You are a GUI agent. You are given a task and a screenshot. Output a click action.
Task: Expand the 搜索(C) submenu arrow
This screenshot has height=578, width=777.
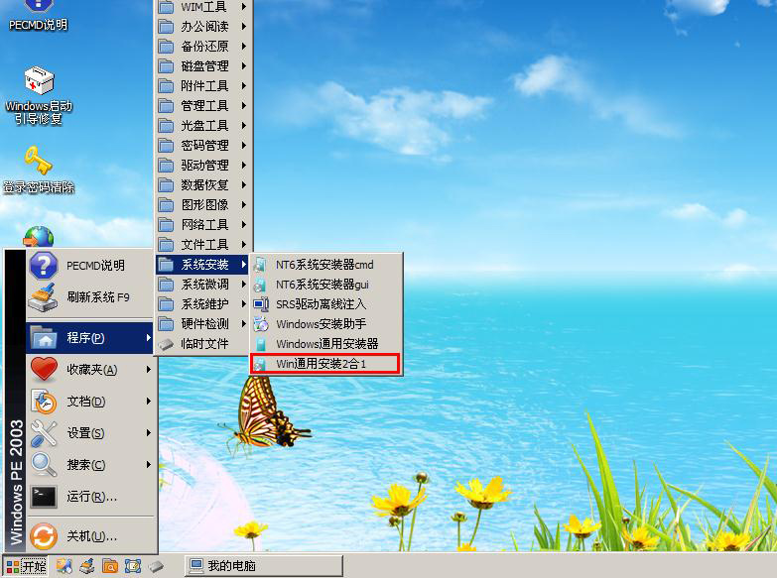148,465
